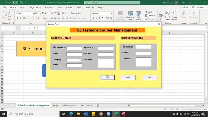Screen dimensions: 208x117
Task: Click the Print button in Booking Form
Action: click(128, 78)
